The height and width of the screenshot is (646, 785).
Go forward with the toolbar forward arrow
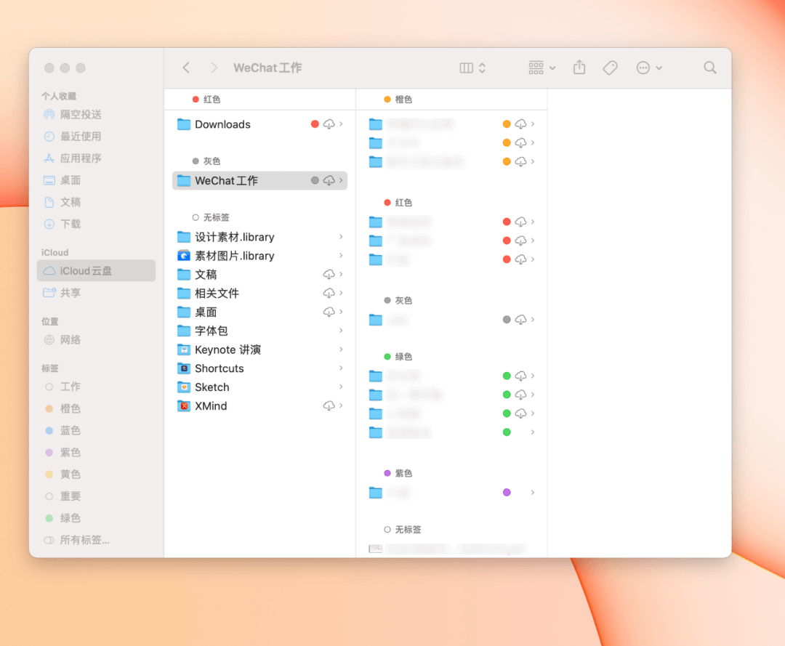[x=214, y=68]
